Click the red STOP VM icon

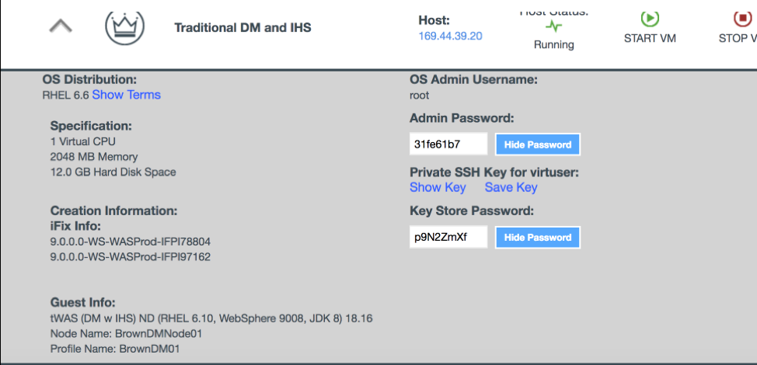pyautogui.click(x=741, y=19)
